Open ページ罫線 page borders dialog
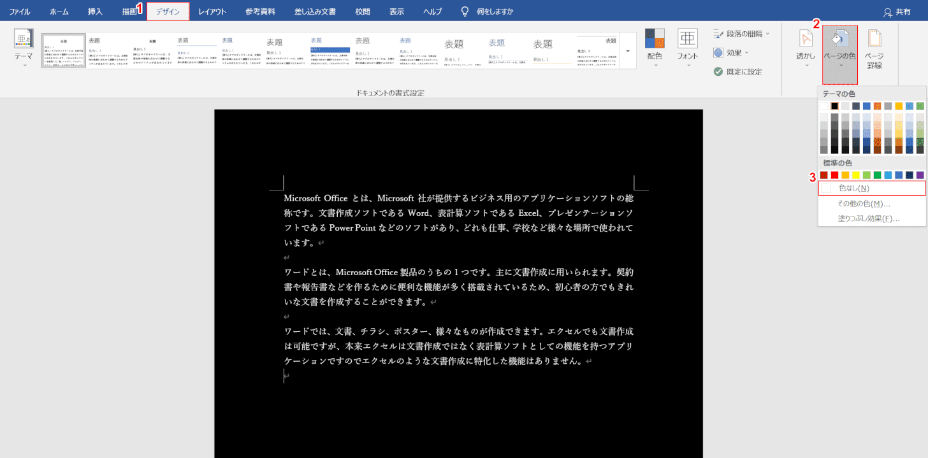Screen dimensions: 928x458 click(874, 48)
